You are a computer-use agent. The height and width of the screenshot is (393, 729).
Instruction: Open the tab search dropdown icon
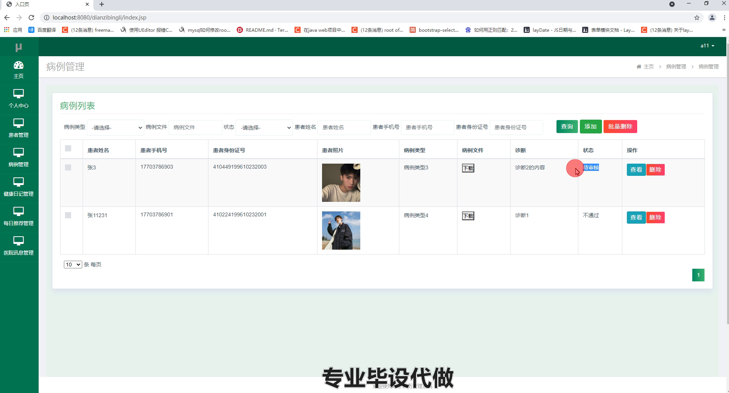coord(672,4)
